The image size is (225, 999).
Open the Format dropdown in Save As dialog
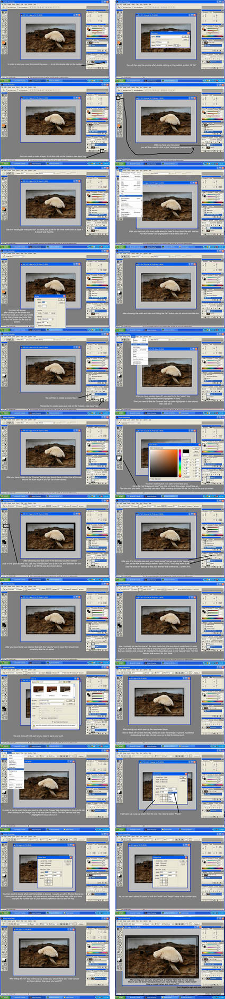51,704
